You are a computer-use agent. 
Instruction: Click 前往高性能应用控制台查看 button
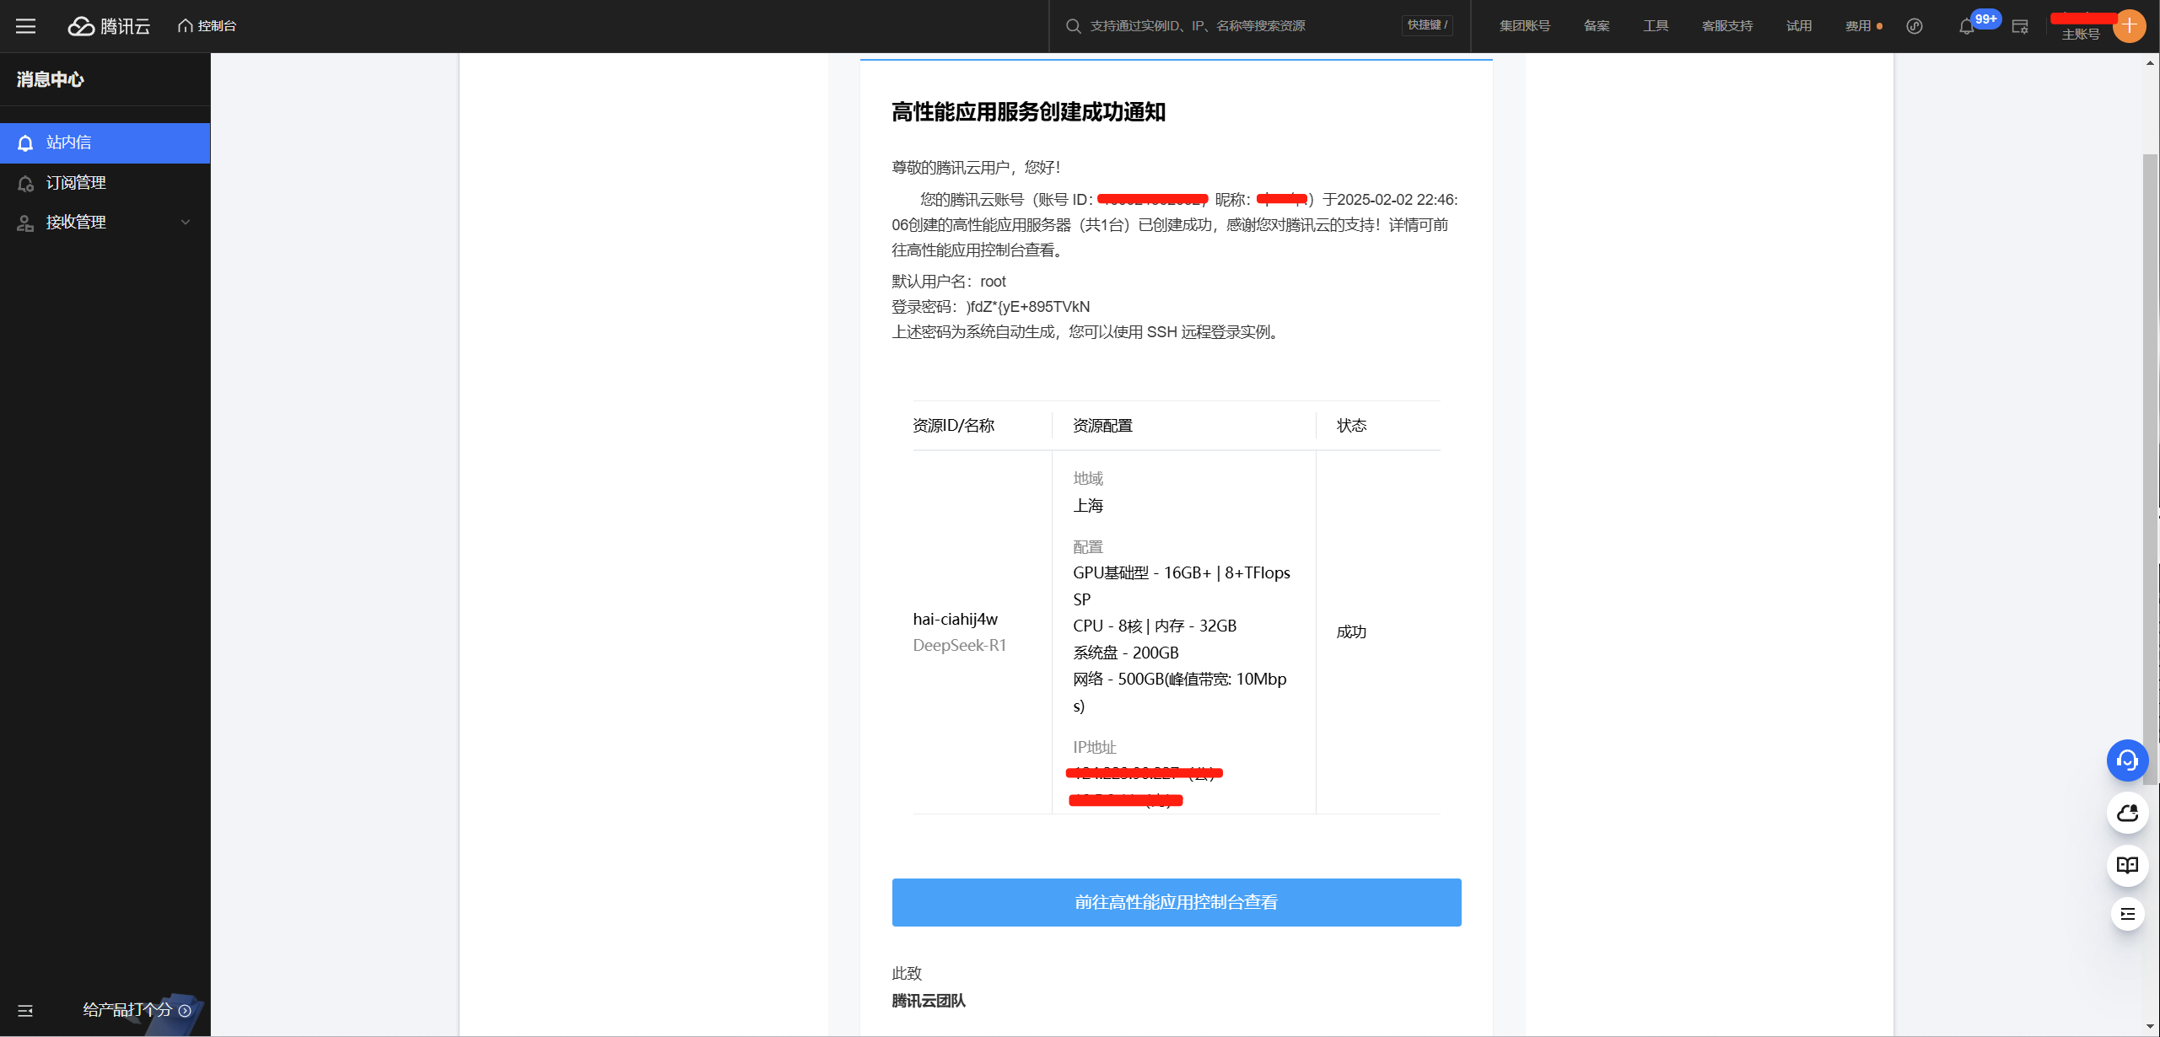[1176, 902]
